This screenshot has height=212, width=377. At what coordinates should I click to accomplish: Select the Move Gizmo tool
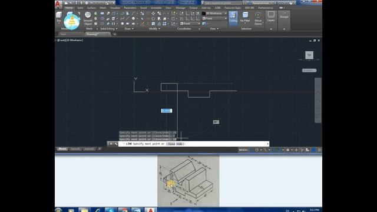click(258, 18)
